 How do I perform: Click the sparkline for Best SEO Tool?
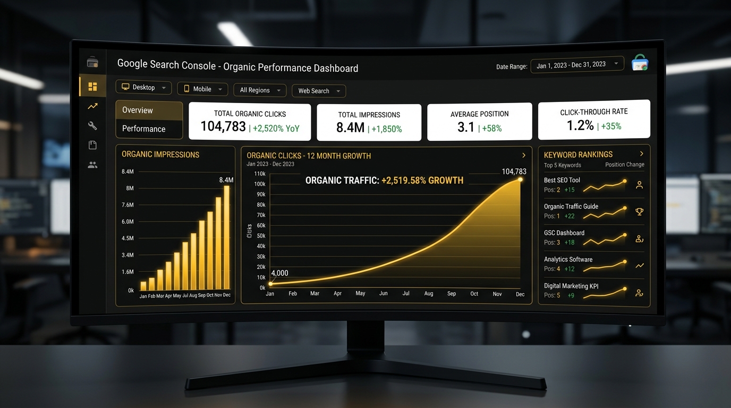(x=605, y=185)
